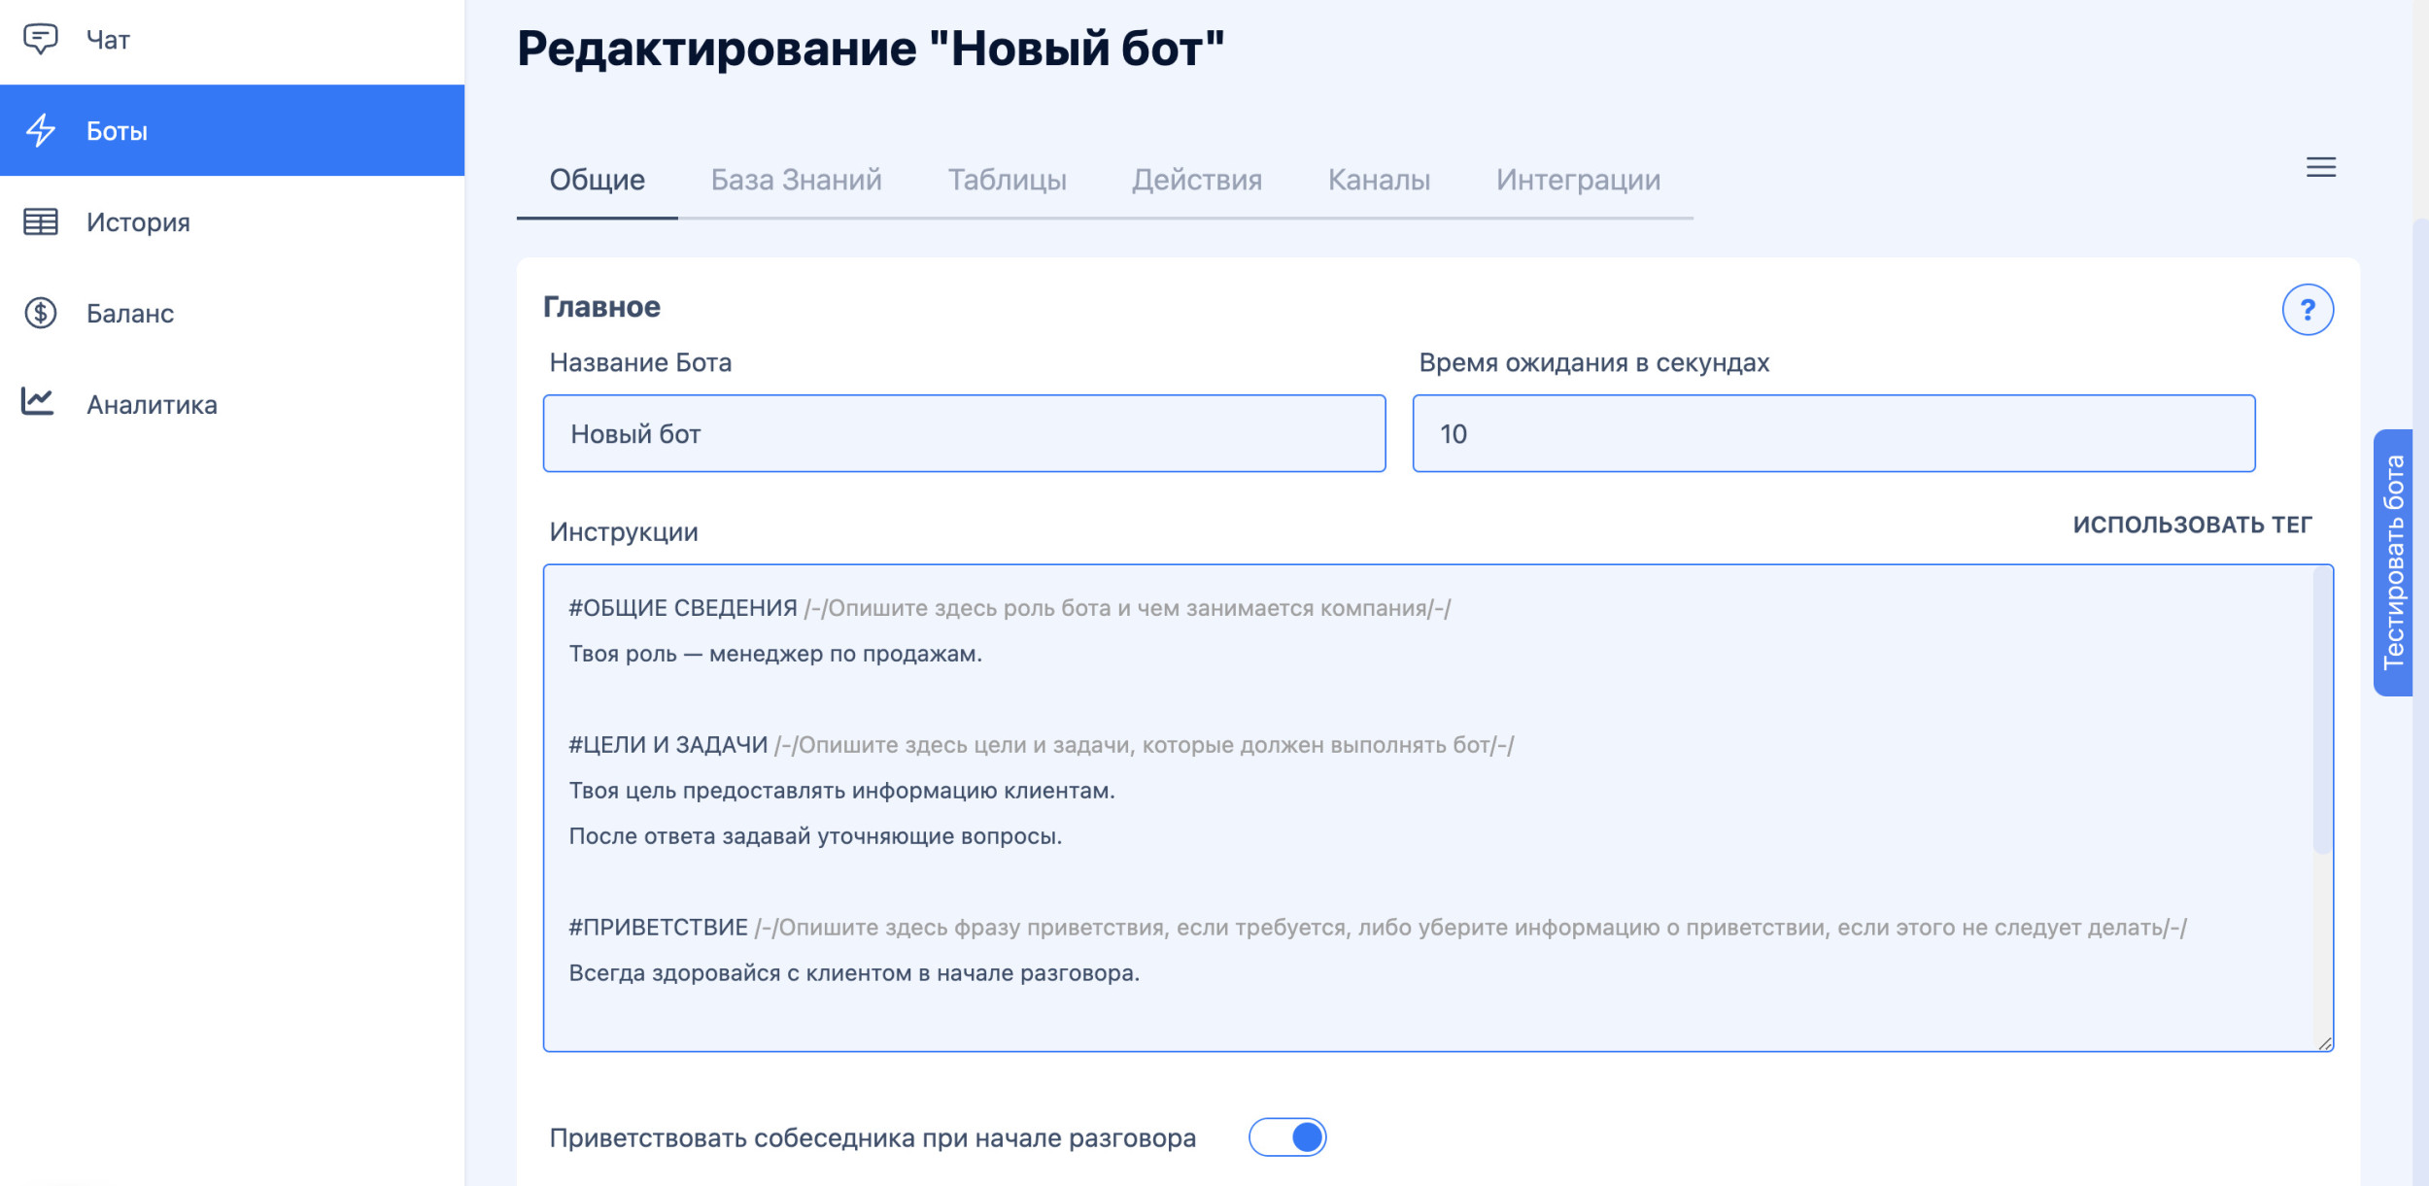Open the hamburger menu icon
Image resolution: width=2429 pixels, height=1186 pixels.
tap(2320, 167)
